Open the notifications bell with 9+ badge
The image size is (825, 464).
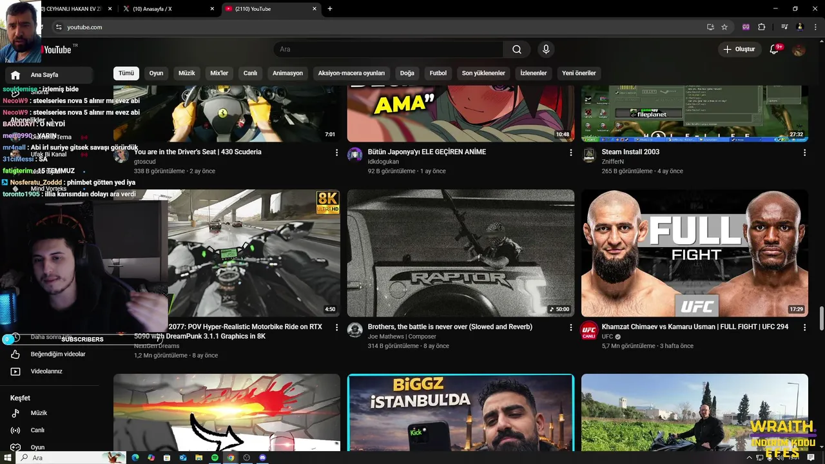pos(775,50)
